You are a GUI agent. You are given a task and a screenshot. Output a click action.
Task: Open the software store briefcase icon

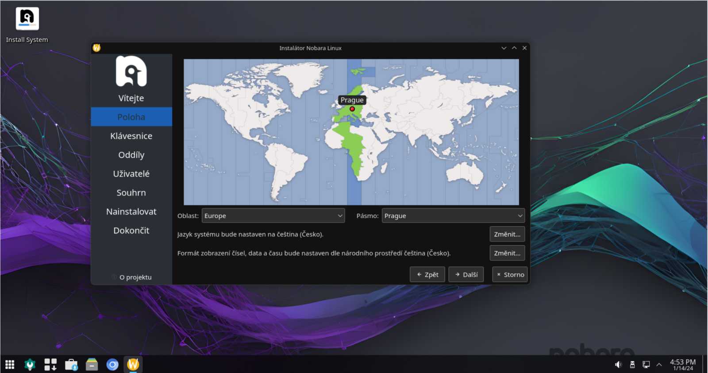pyautogui.click(x=71, y=365)
